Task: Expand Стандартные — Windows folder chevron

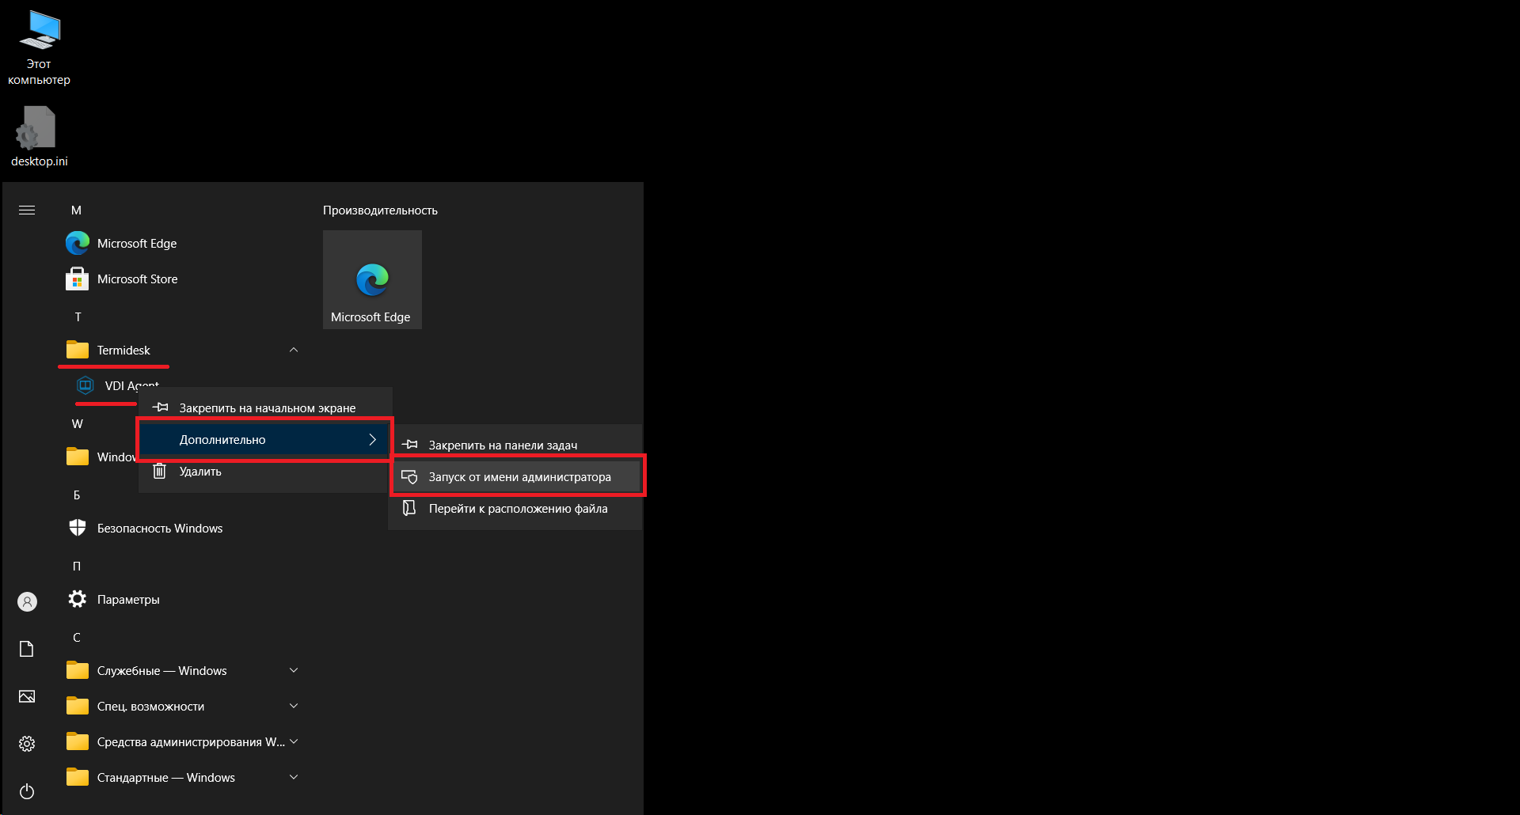Action: point(294,777)
